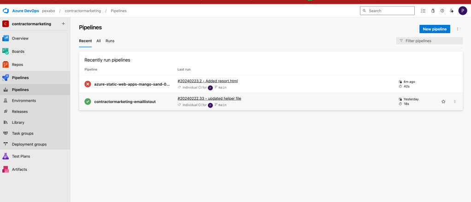
Task: Click the Library books icon in sidebar
Action: tap(6, 122)
